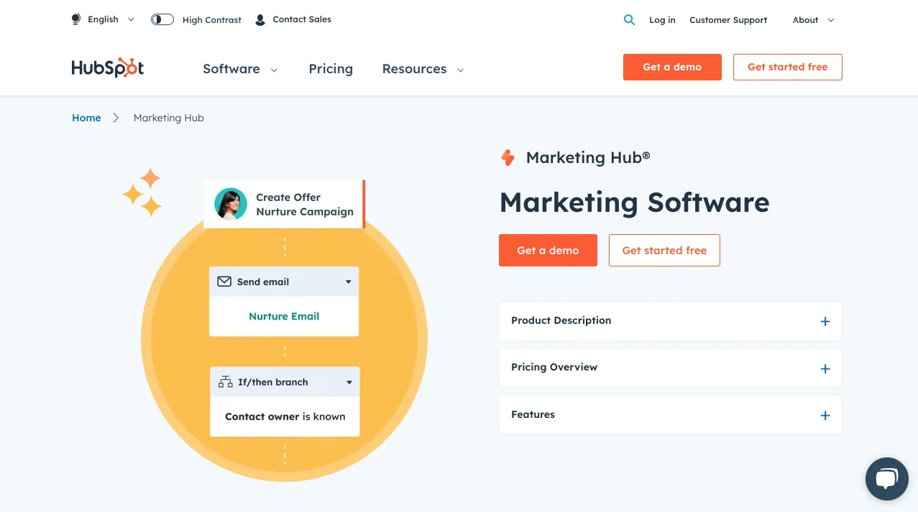
Task: Click the Contact owner is known text
Action: tap(285, 416)
